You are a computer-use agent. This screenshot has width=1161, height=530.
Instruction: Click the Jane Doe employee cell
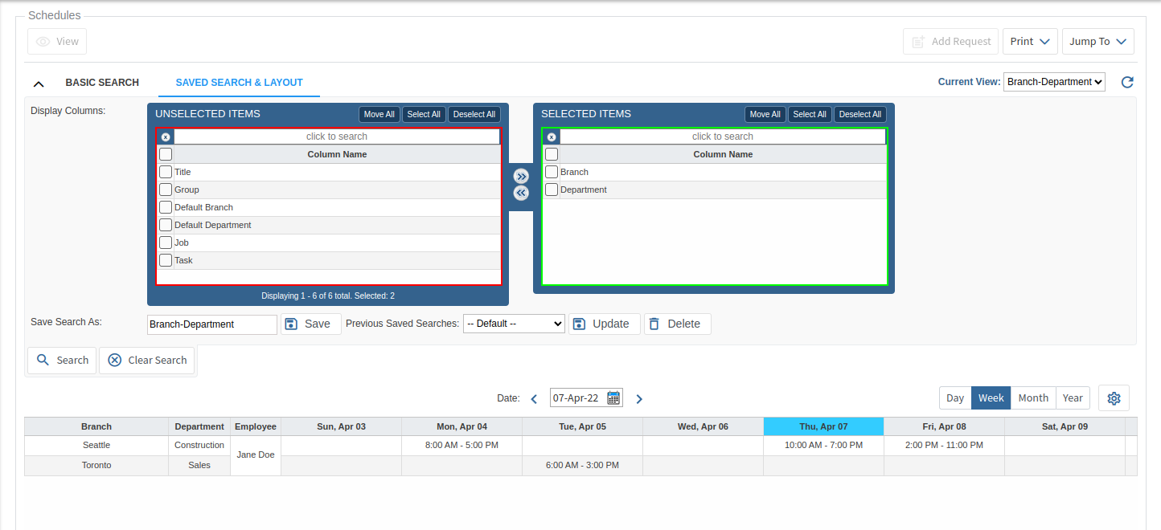point(256,455)
